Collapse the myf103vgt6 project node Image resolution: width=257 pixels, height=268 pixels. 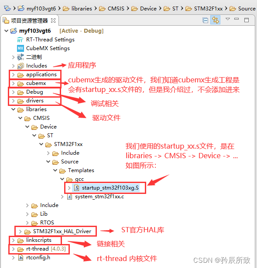click(7, 31)
